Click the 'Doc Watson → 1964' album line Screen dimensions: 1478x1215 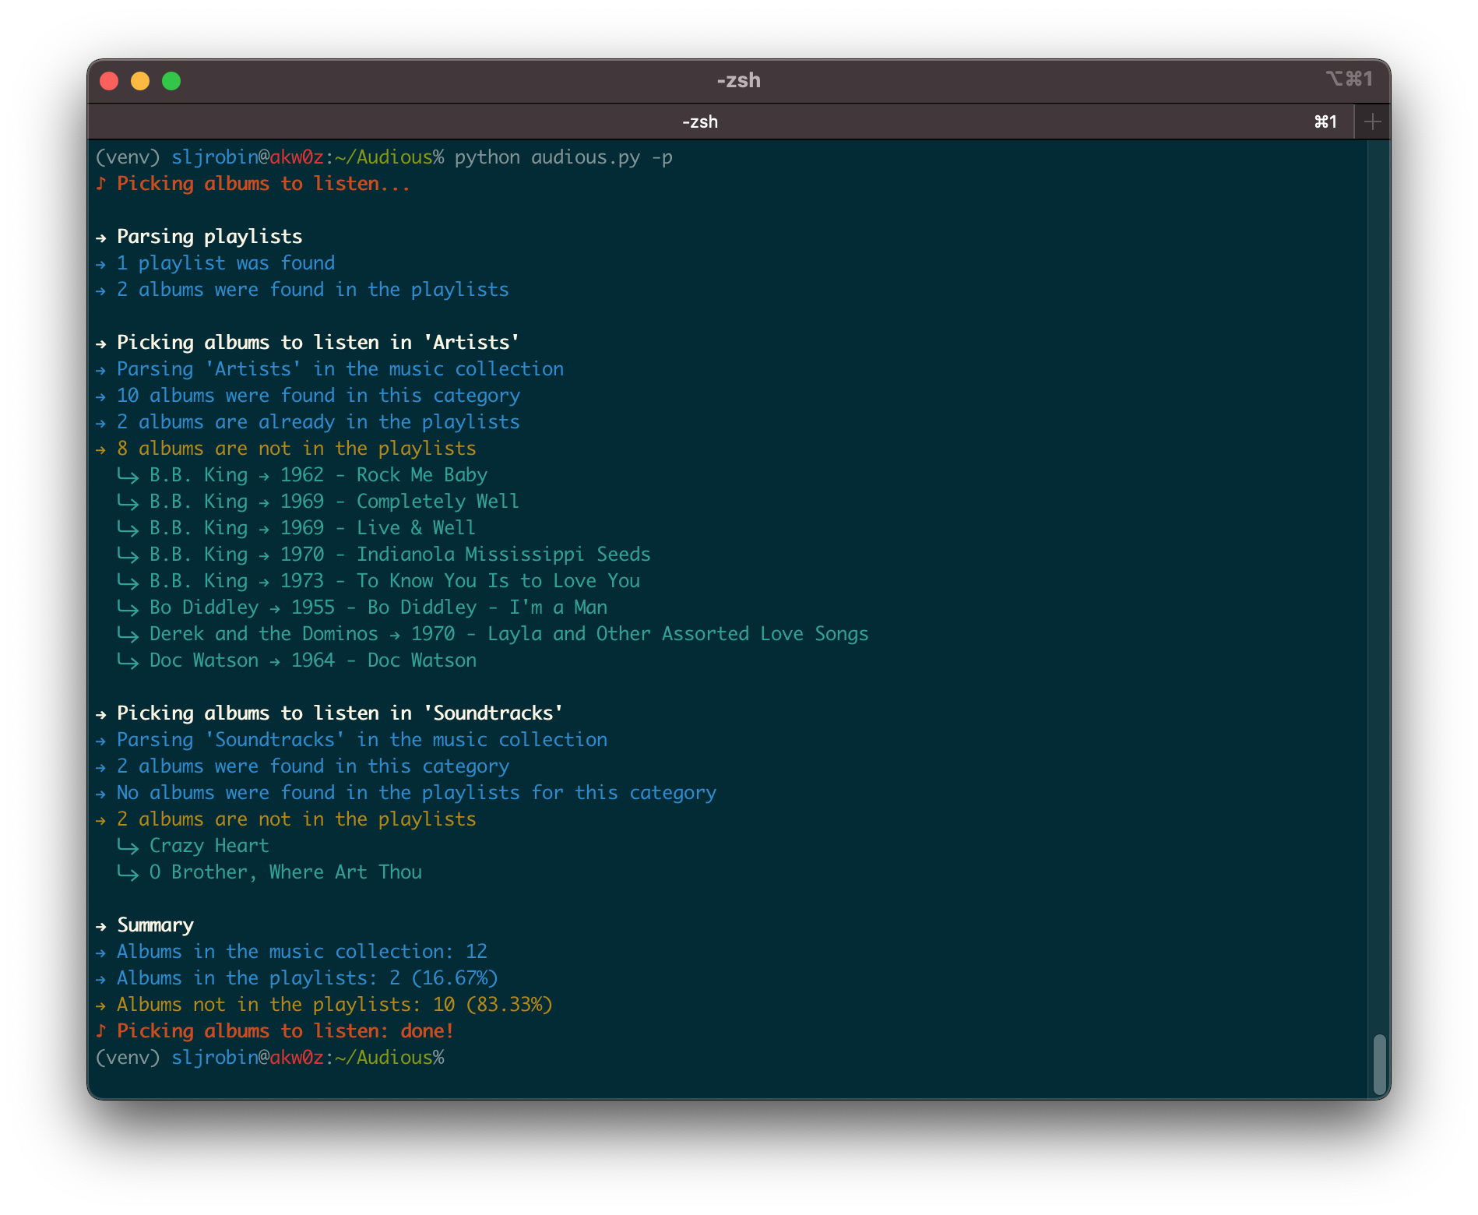point(312,660)
